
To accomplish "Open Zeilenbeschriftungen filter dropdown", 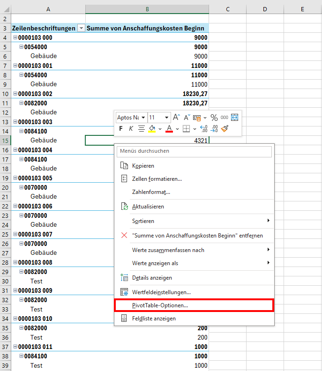I will tap(81, 28).
